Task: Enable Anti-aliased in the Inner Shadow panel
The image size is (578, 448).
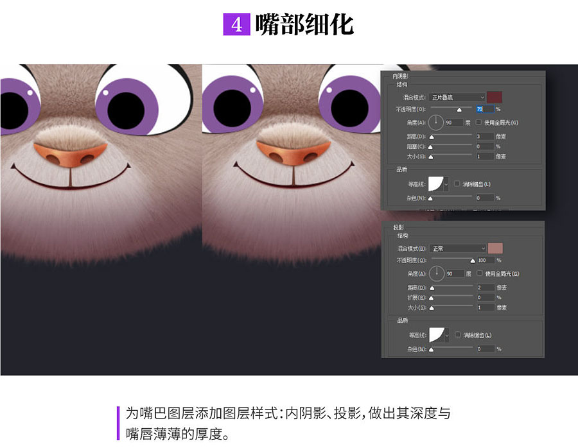Action: [457, 184]
